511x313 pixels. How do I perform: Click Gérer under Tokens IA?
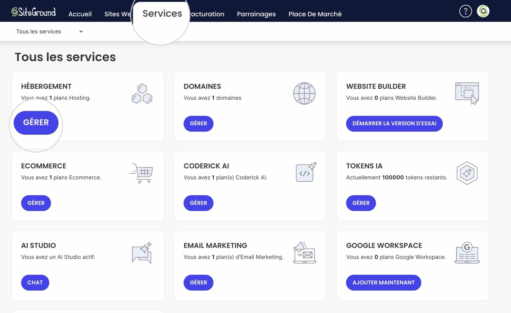point(361,203)
